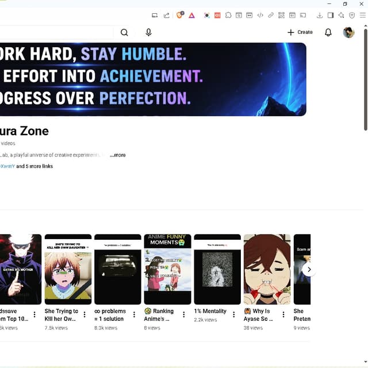Image resolution: width=368 pixels, height=368 pixels.
Task: Open 1% Mentality grainy thumbnail
Action: 217,269
